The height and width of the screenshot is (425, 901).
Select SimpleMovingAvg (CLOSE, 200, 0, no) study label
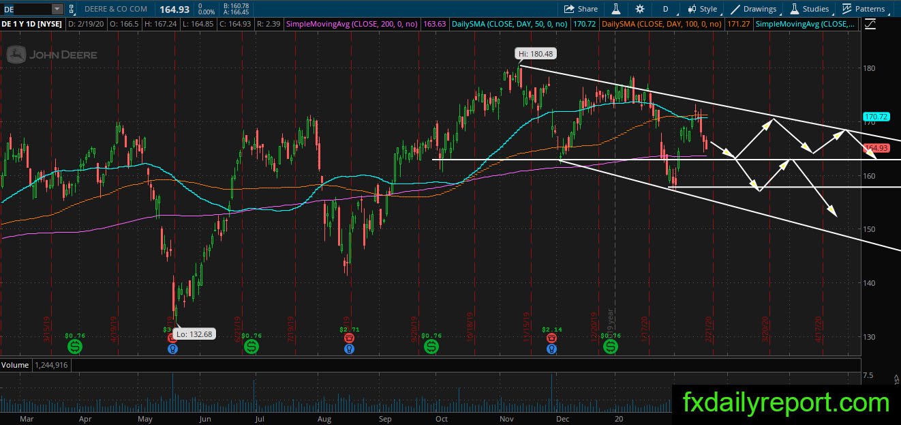coord(352,24)
